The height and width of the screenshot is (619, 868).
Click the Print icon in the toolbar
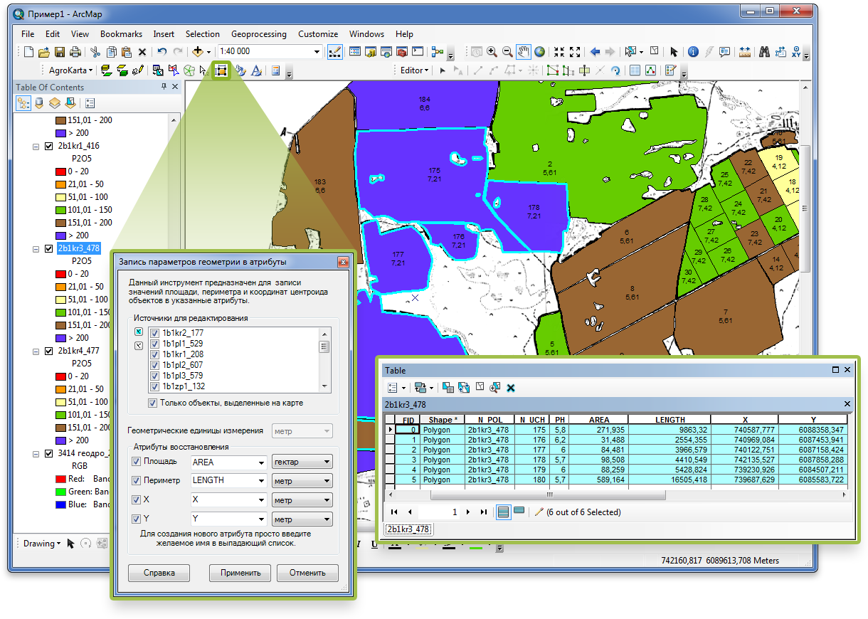[75, 52]
